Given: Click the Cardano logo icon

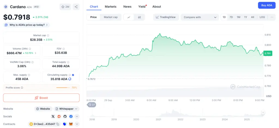Looking at the screenshot, I should 6,7.
